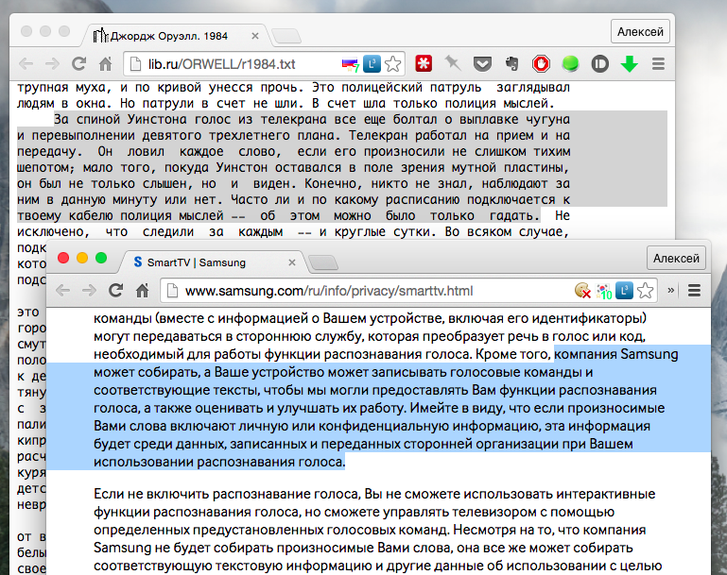Go forward in the lib.ru Orwell window
The image size is (727, 575).
point(52,64)
